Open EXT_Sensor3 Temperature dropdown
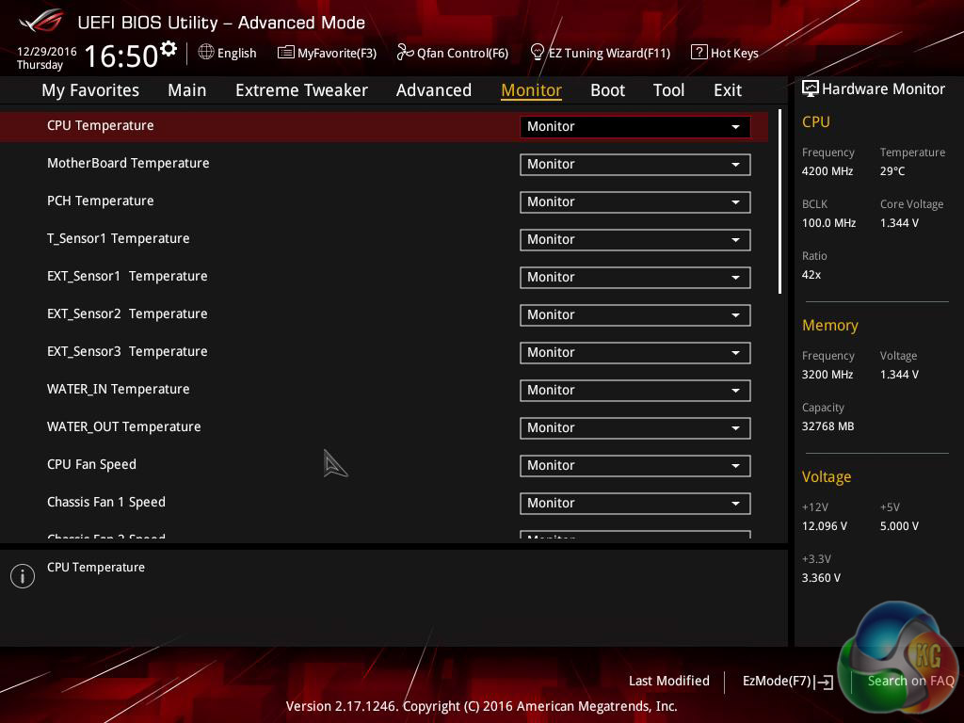Image resolution: width=964 pixels, height=723 pixels. point(635,353)
